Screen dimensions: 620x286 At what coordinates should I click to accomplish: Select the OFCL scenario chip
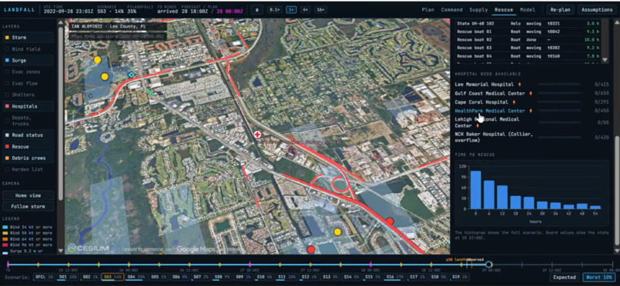click(45, 278)
